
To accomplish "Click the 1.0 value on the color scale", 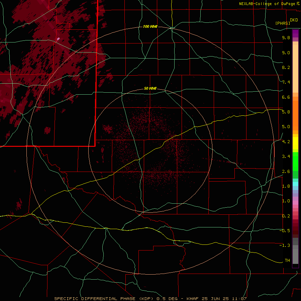I will (286, 201).
